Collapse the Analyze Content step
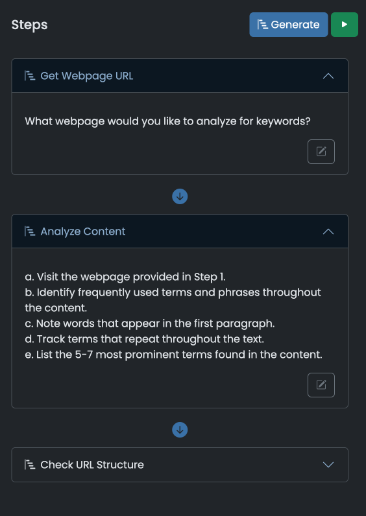This screenshot has width=366, height=516. tap(328, 231)
